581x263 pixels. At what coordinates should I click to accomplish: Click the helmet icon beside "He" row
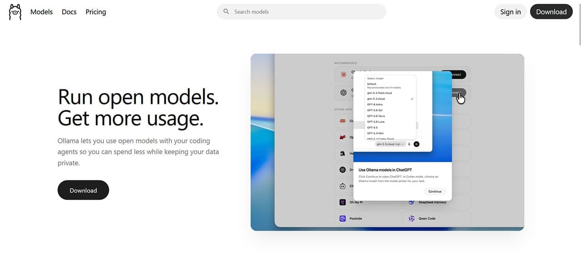click(343, 154)
